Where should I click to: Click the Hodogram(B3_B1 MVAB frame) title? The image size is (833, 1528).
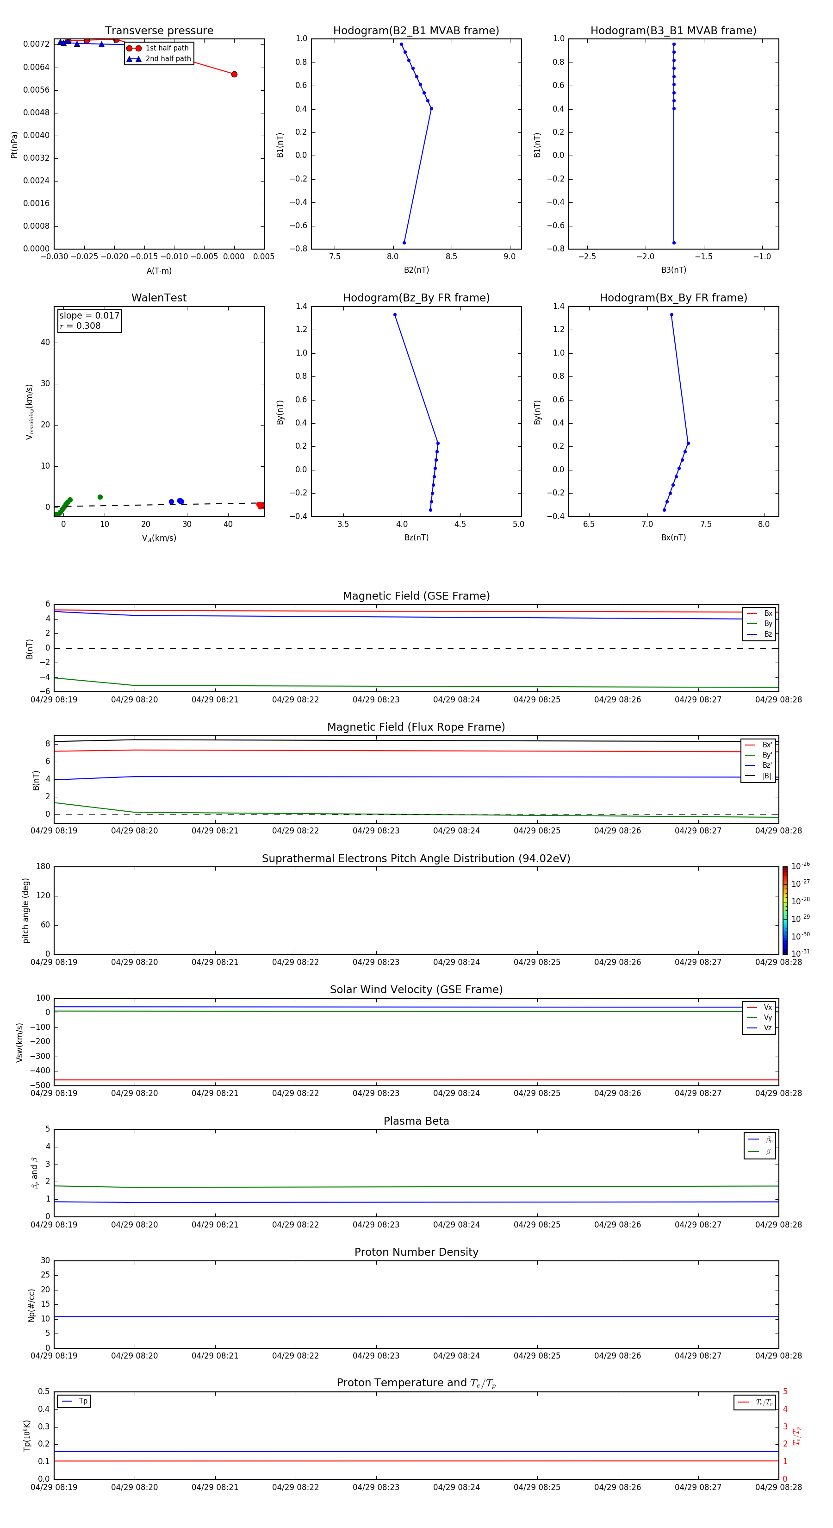[673, 31]
